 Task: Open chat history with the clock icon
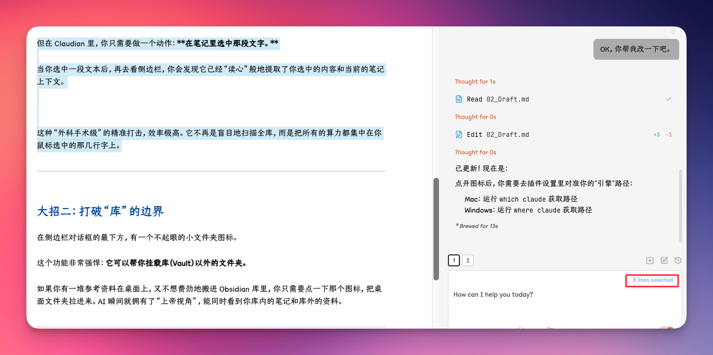(x=678, y=260)
